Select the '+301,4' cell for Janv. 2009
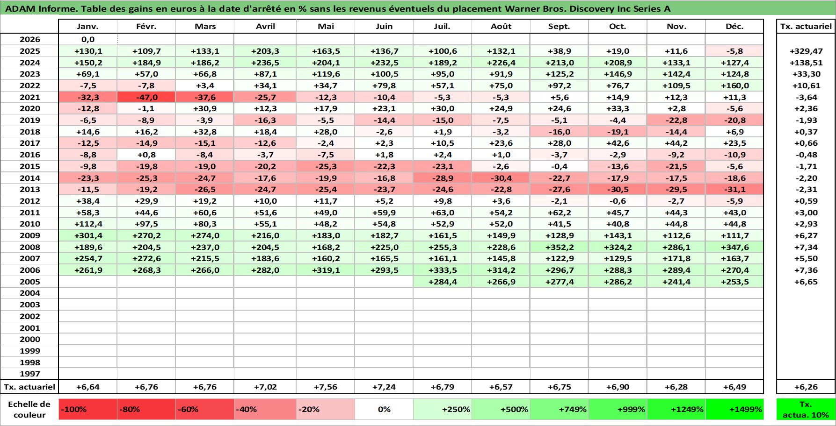The width and height of the screenshot is (836, 426). point(87,235)
